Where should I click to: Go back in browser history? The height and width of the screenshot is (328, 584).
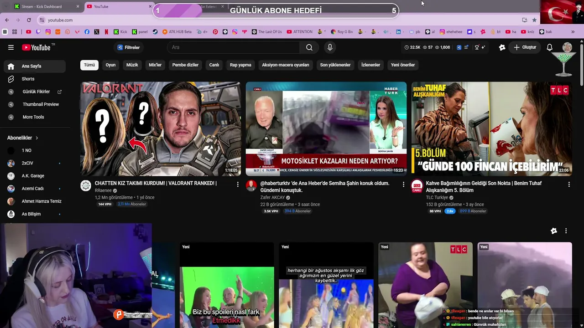coord(7,20)
